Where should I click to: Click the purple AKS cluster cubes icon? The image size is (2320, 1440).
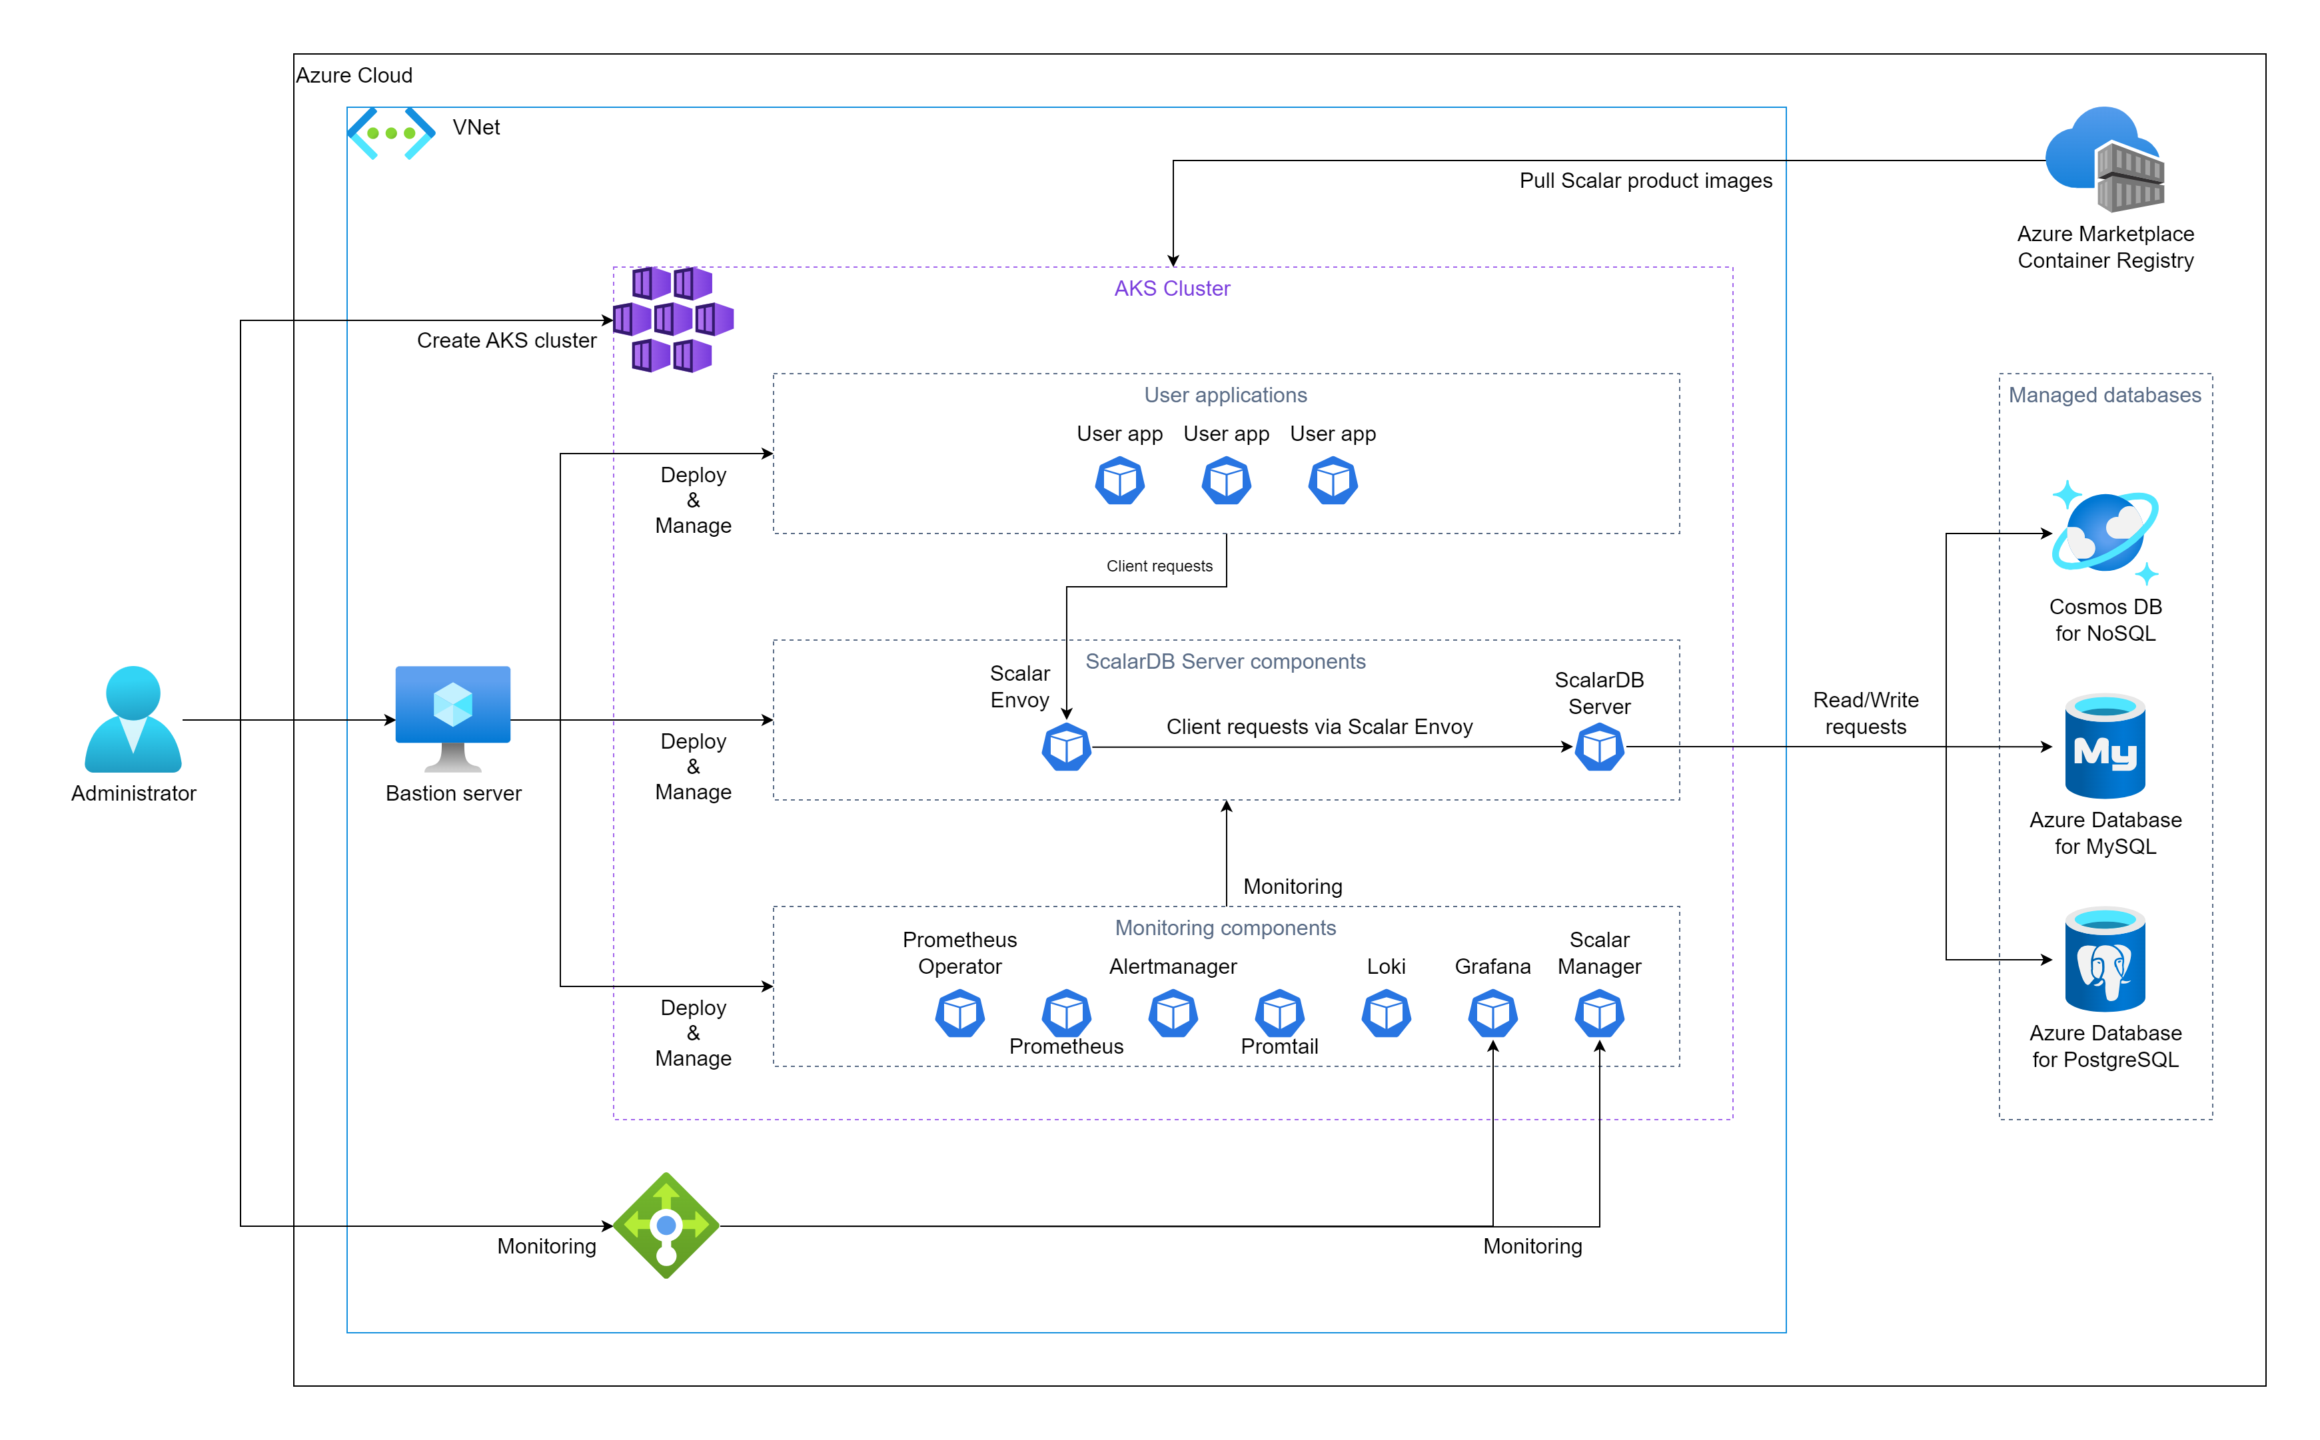coord(673,319)
